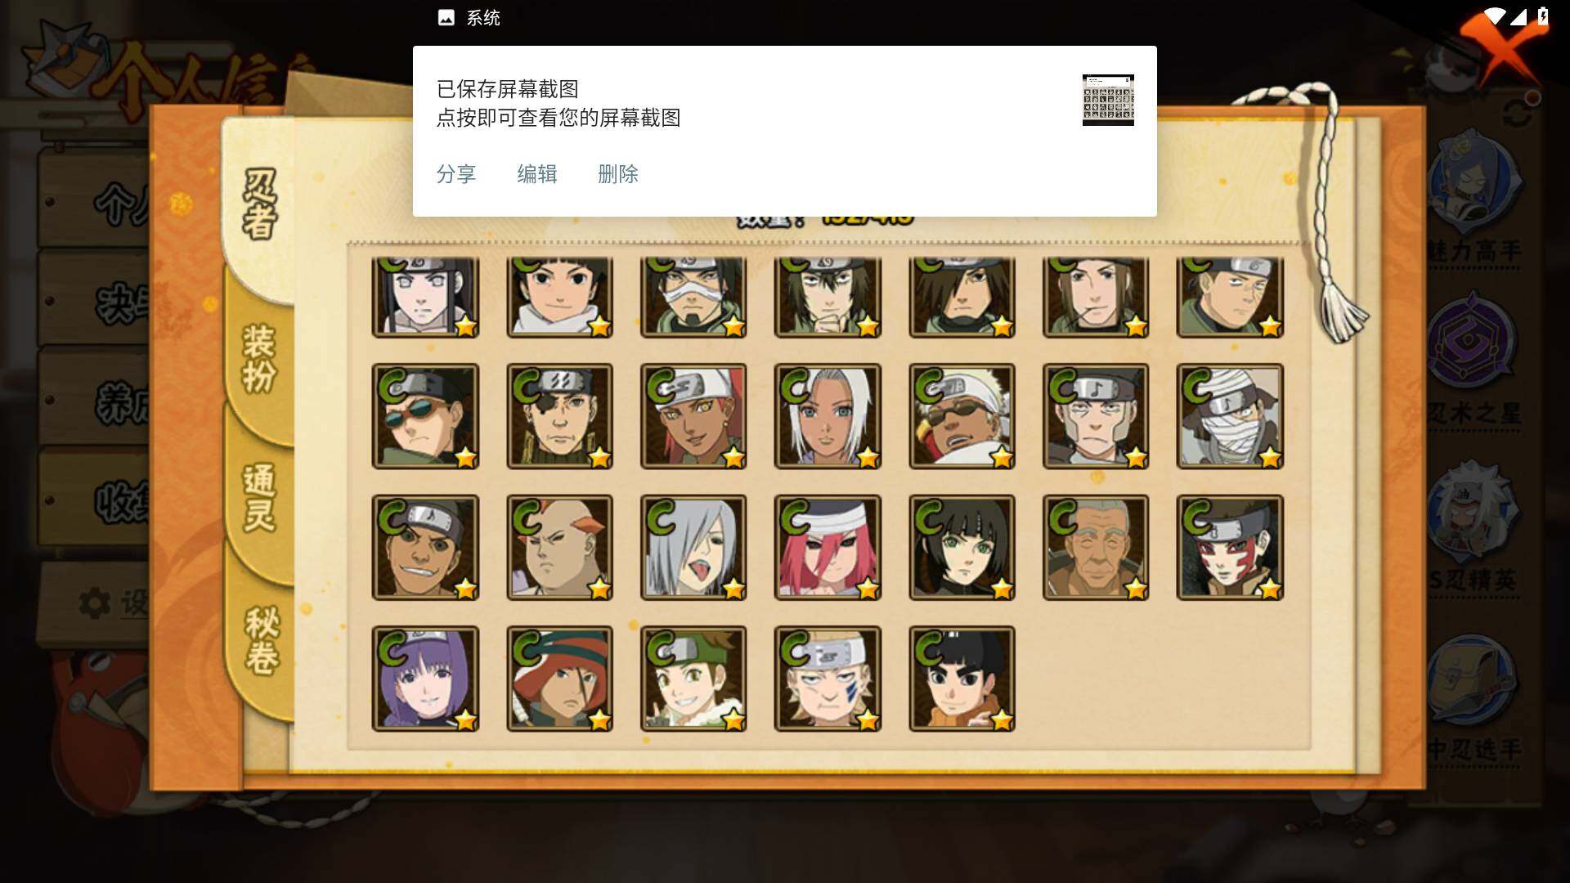Tap 删除 in the screenshot notification

tap(618, 174)
